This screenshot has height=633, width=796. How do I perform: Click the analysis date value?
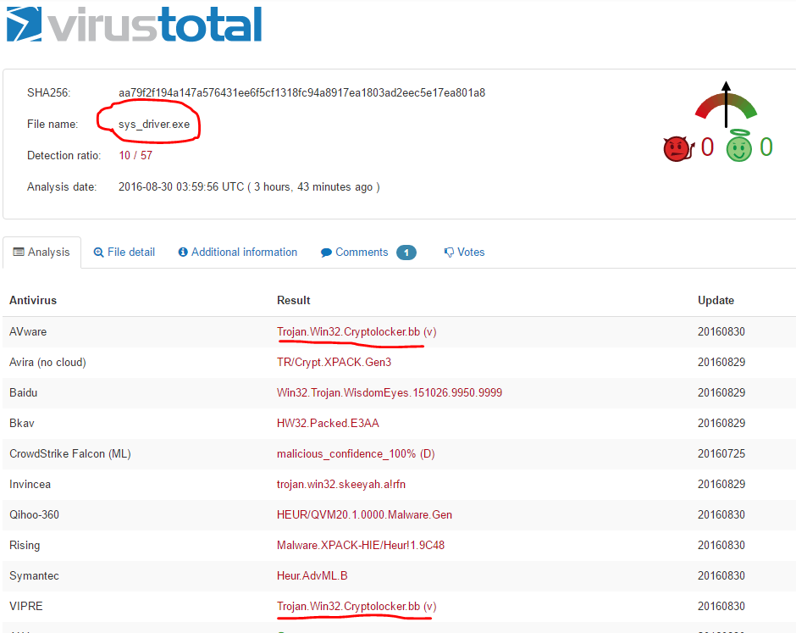tap(249, 187)
